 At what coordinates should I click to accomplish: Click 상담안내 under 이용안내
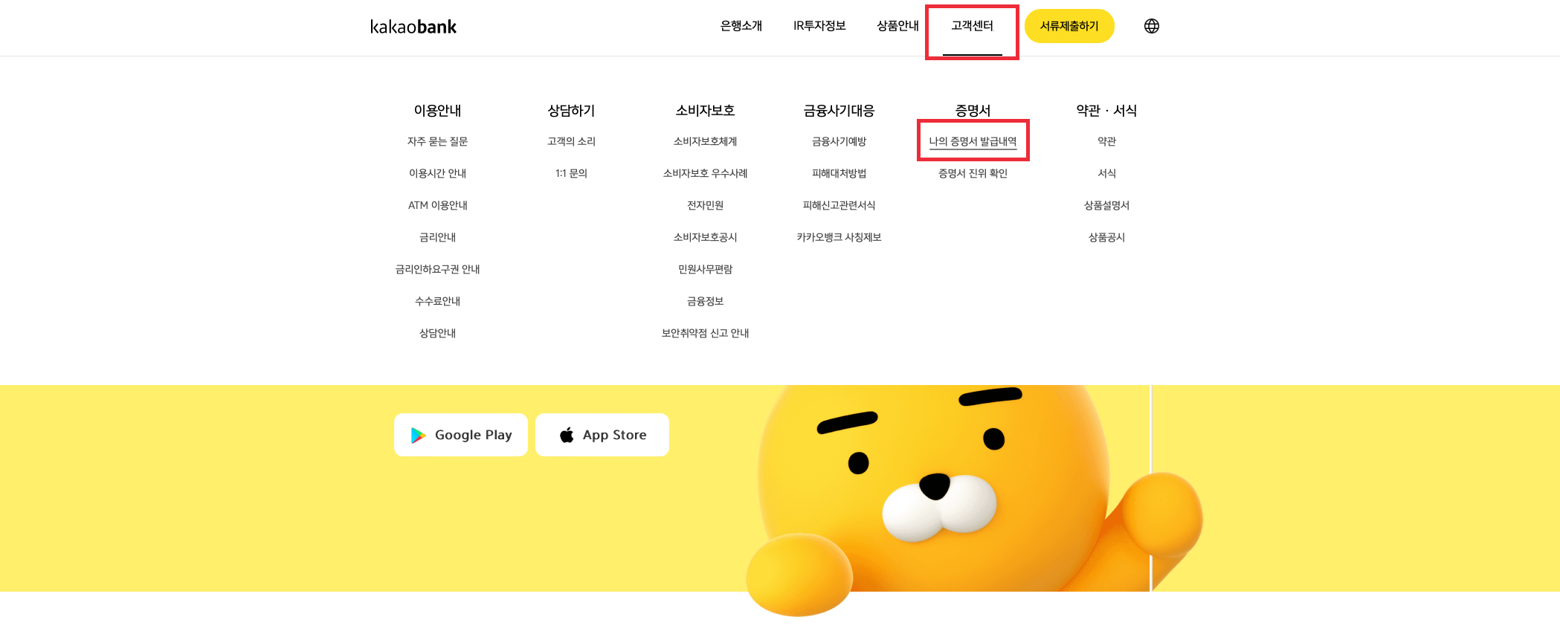[x=438, y=333]
